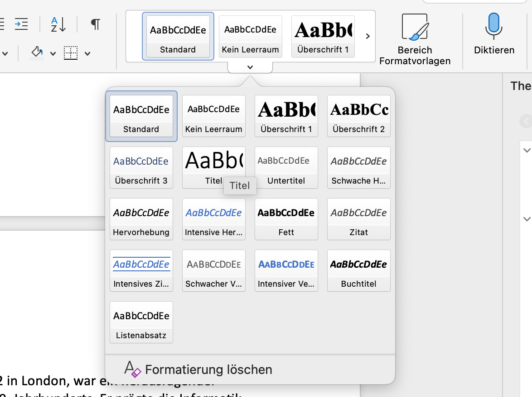This screenshot has width=532, height=397.
Task: Select the Listenabsatz style
Action: click(141, 321)
